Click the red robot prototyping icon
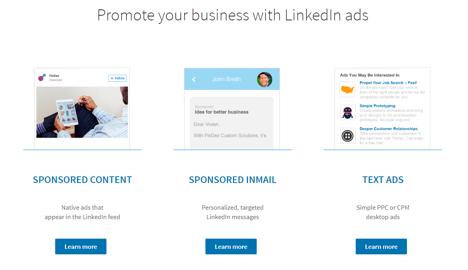The width and height of the screenshot is (468, 270). point(347,112)
